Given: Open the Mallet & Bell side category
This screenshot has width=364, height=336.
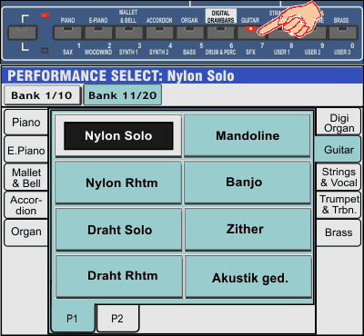Looking at the screenshot, I should 26,178.
